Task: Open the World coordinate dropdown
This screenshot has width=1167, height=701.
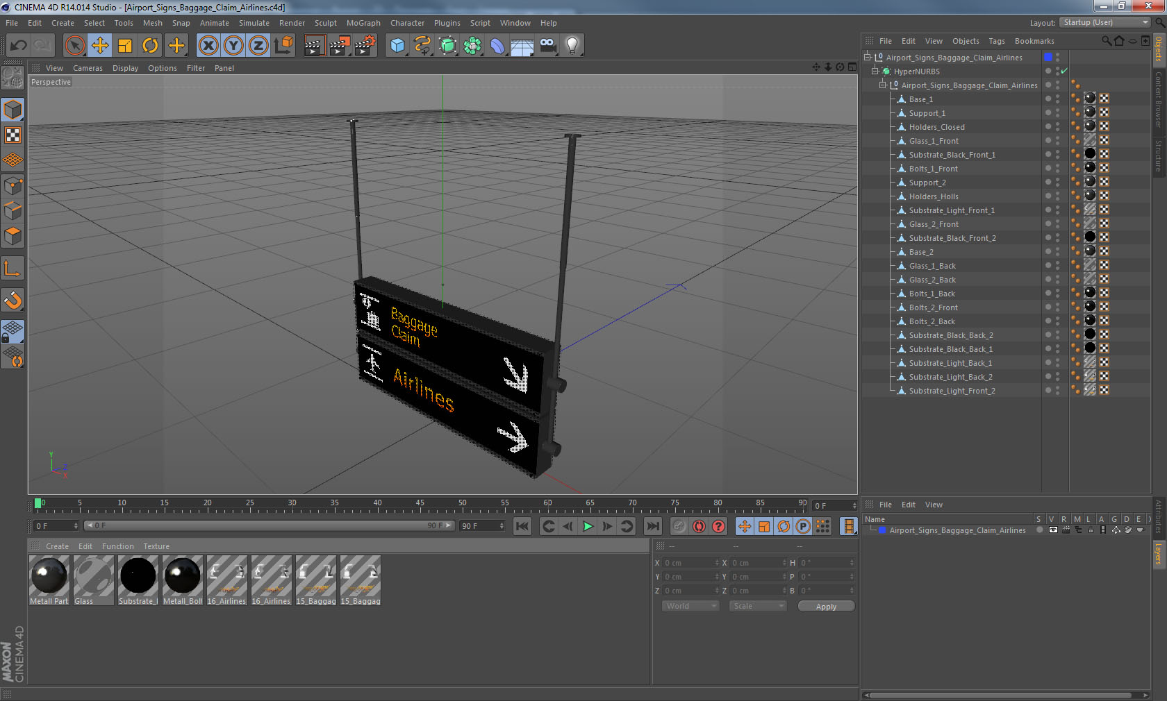Action: coord(690,606)
